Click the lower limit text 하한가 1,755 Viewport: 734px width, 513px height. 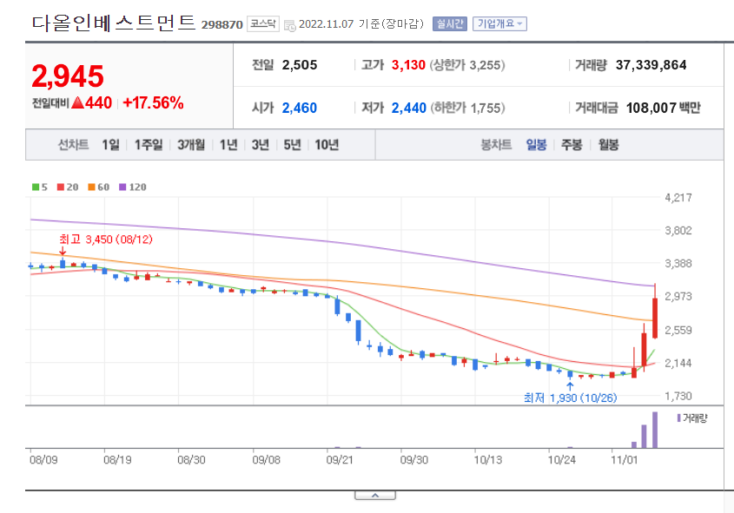pos(467,108)
